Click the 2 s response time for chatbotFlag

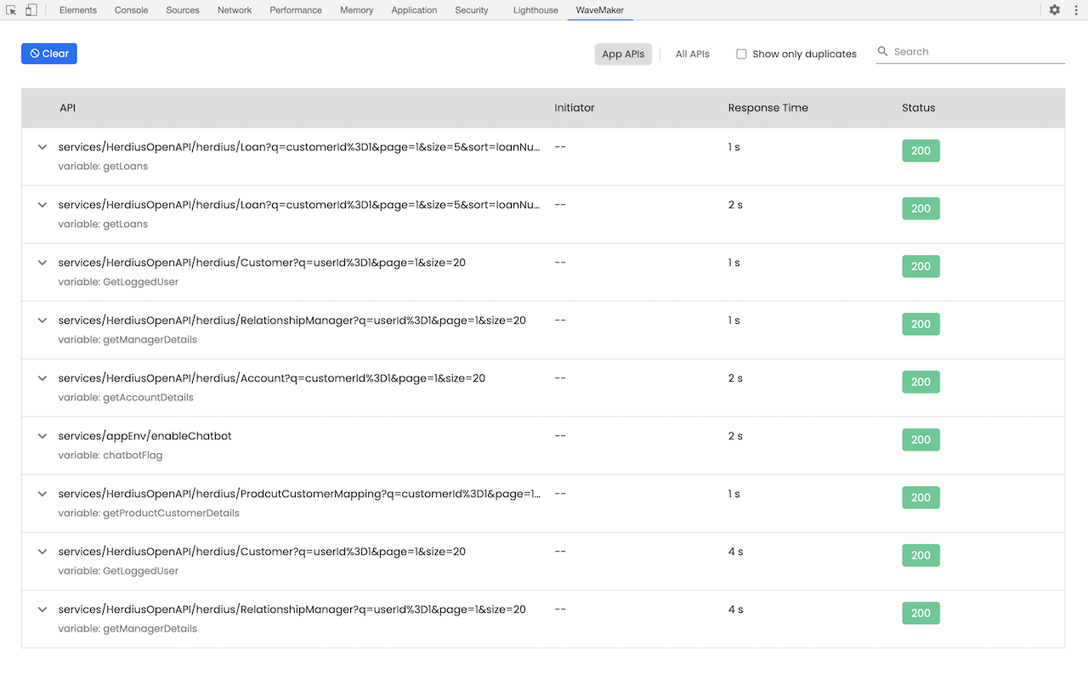click(735, 436)
